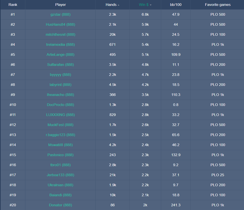
Task: Click Iheanacho (888) player link
Action: point(60,95)
